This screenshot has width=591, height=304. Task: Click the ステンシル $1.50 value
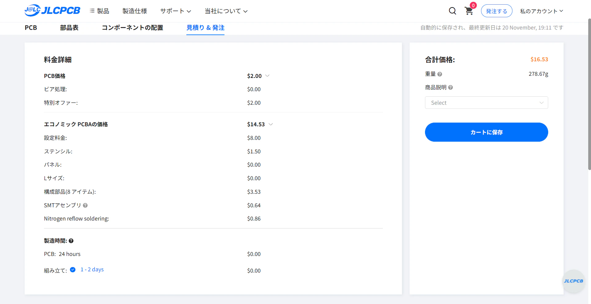254,152
